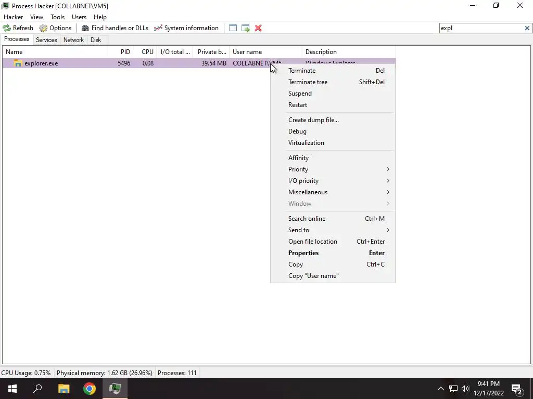Open Properties from the context menu
Image resolution: width=533 pixels, height=399 pixels.
333,253
